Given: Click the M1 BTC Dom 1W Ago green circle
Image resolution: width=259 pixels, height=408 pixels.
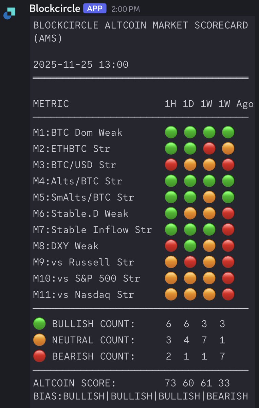Looking at the screenshot, I should 228,132.
